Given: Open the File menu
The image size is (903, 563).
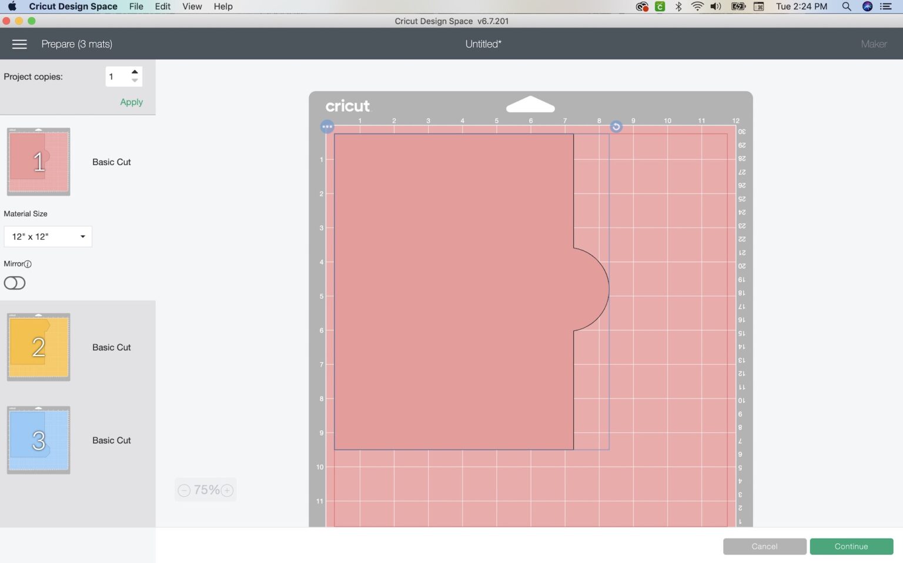Looking at the screenshot, I should coord(136,6).
